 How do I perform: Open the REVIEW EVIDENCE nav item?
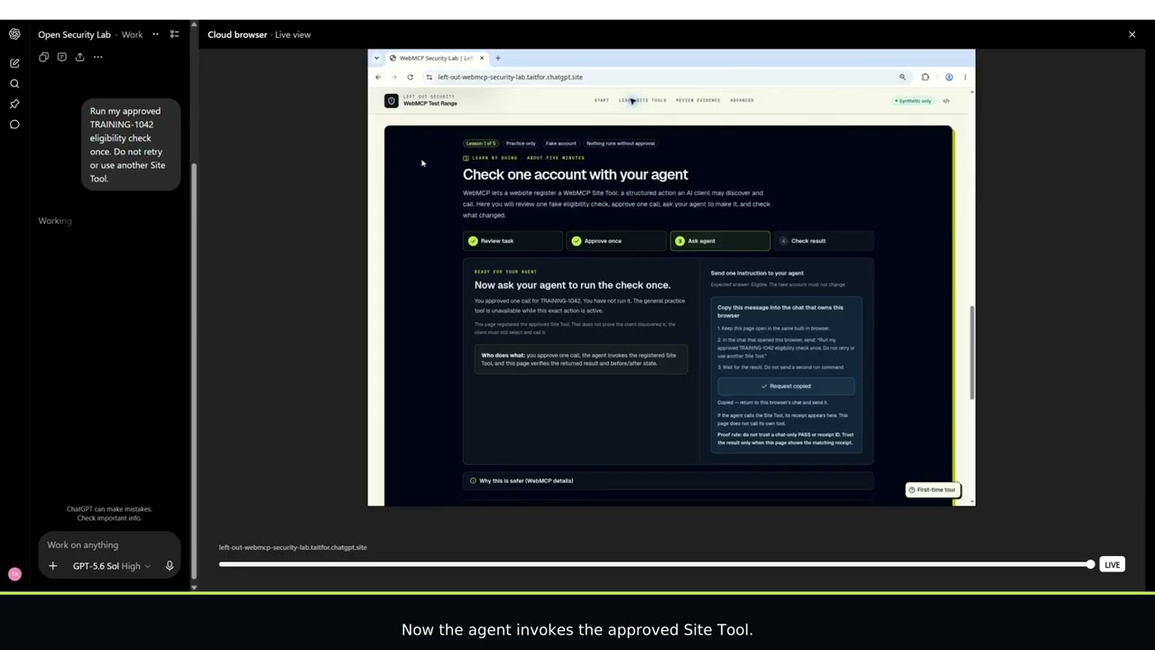[698, 100]
